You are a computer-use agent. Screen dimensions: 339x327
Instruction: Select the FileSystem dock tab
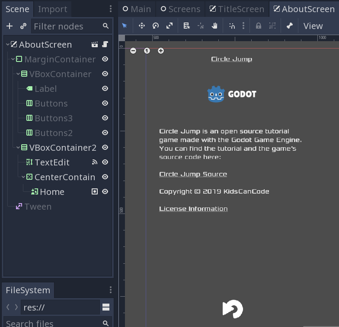(28, 290)
